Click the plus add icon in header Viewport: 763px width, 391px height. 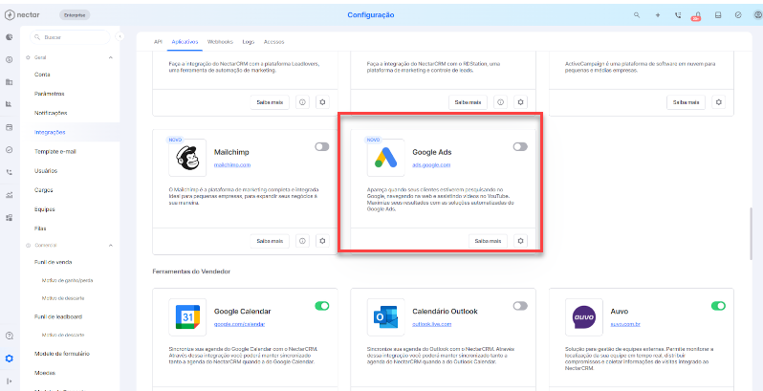click(x=658, y=15)
